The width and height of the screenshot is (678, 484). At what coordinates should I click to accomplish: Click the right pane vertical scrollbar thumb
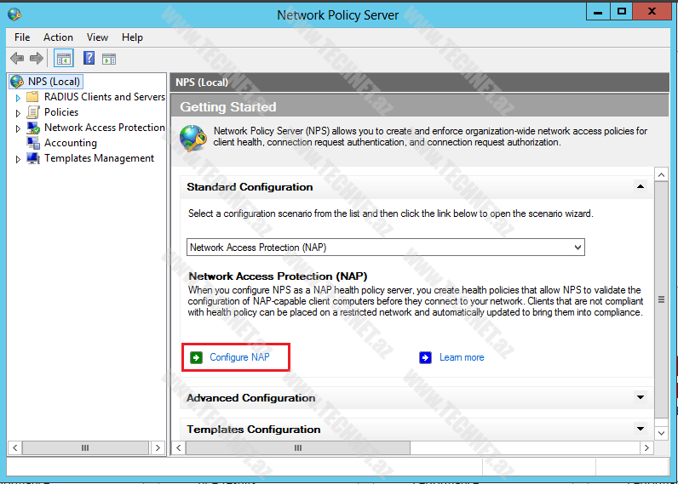[661, 299]
